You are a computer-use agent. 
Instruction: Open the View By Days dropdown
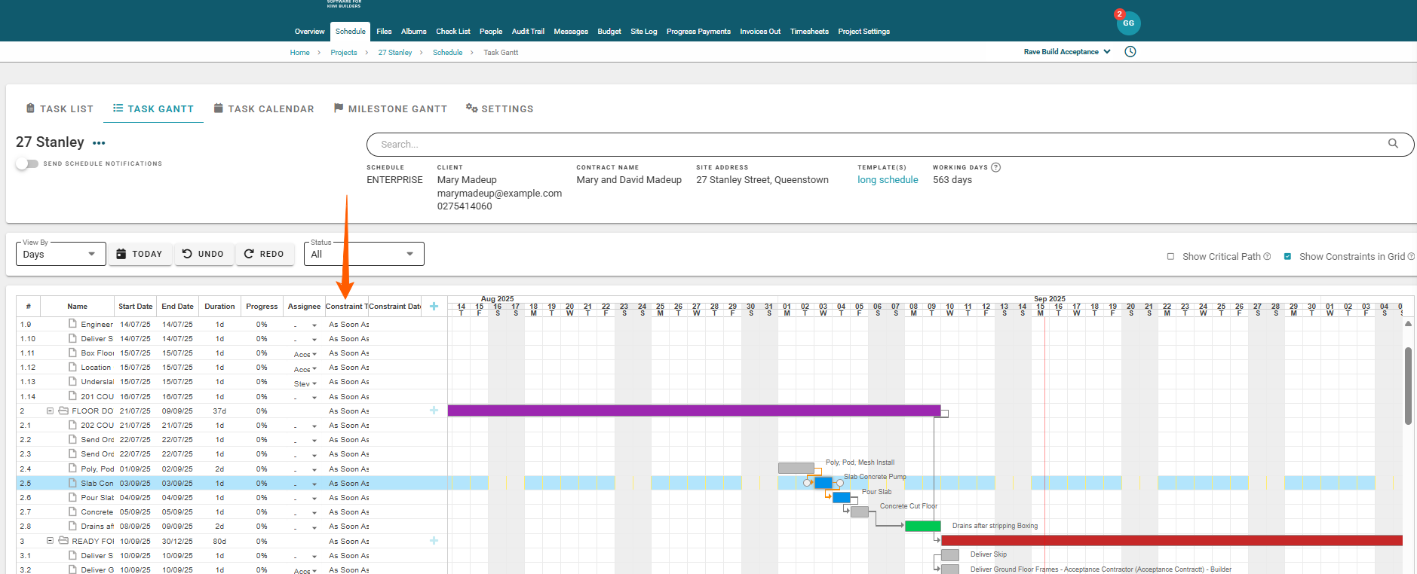pyautogui.click(x=60, y=255)
